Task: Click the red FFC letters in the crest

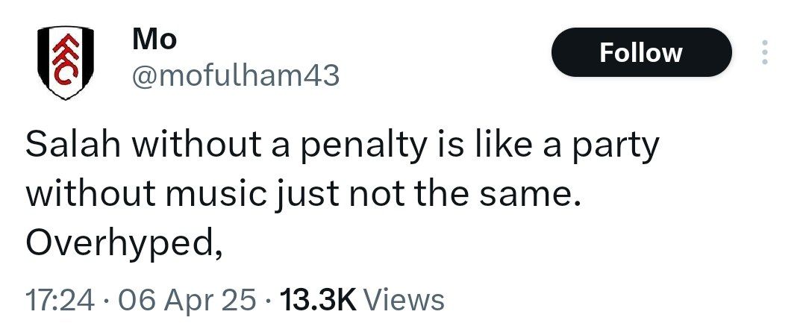Action: tap(65, 59)
